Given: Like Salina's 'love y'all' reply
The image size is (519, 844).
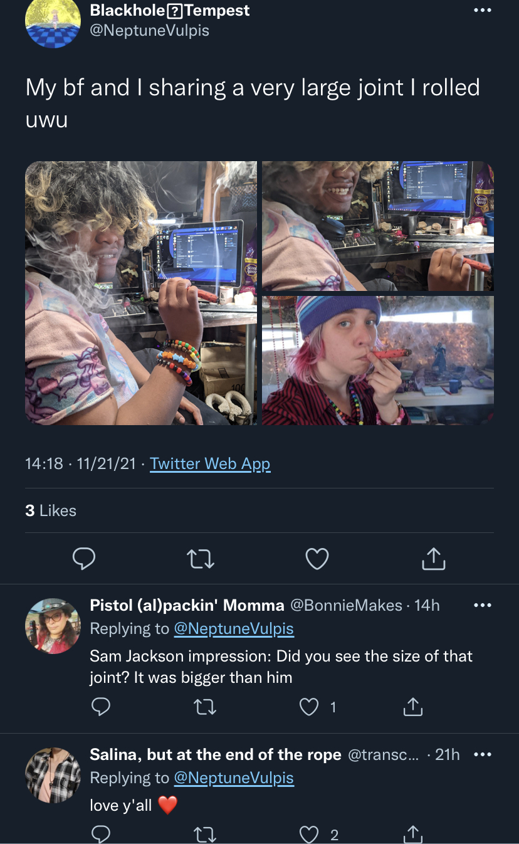Looking at the screenshot, I should (x=309, y=835).
